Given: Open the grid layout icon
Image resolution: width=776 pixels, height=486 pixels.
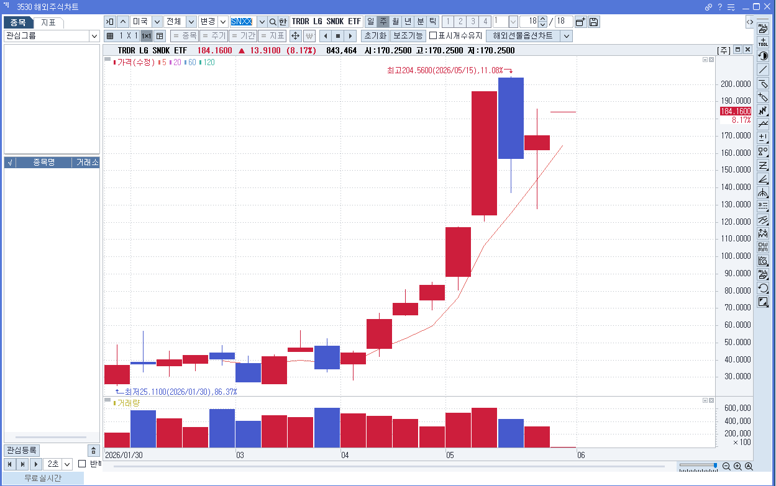Looking at the screenshot, I should click(110, 36).
